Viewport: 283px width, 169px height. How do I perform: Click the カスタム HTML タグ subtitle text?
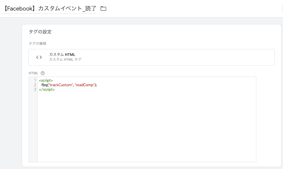(65, 59)
